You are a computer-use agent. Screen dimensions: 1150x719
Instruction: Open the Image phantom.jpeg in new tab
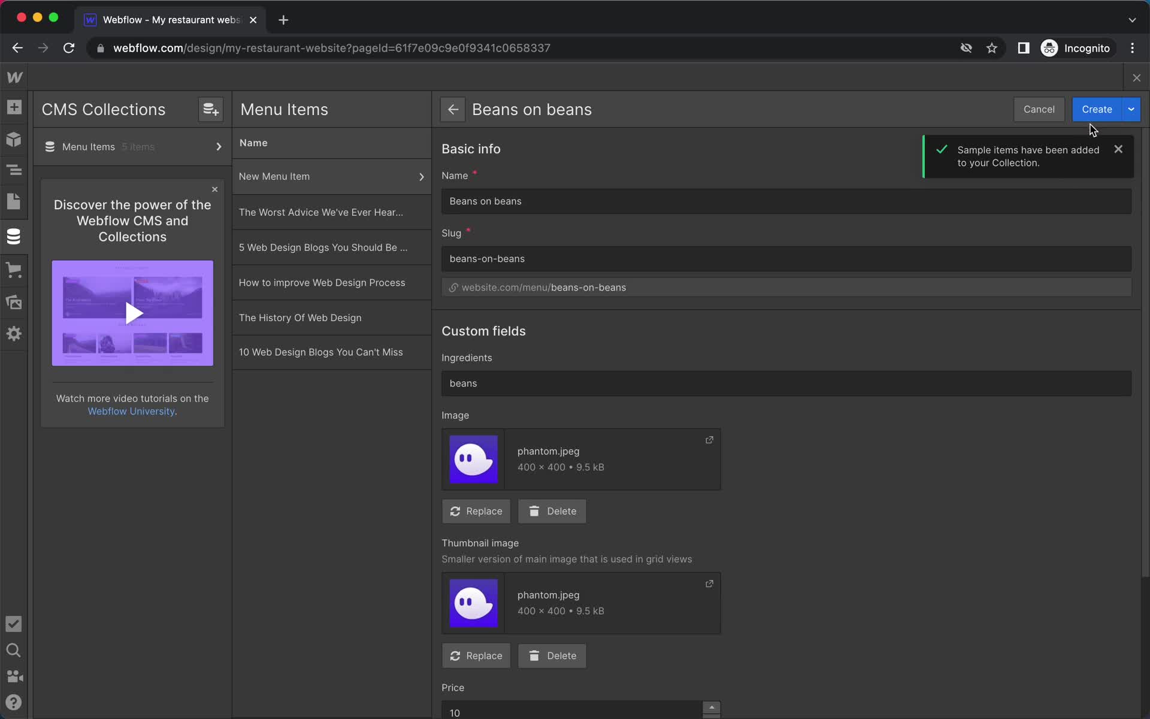709,440
